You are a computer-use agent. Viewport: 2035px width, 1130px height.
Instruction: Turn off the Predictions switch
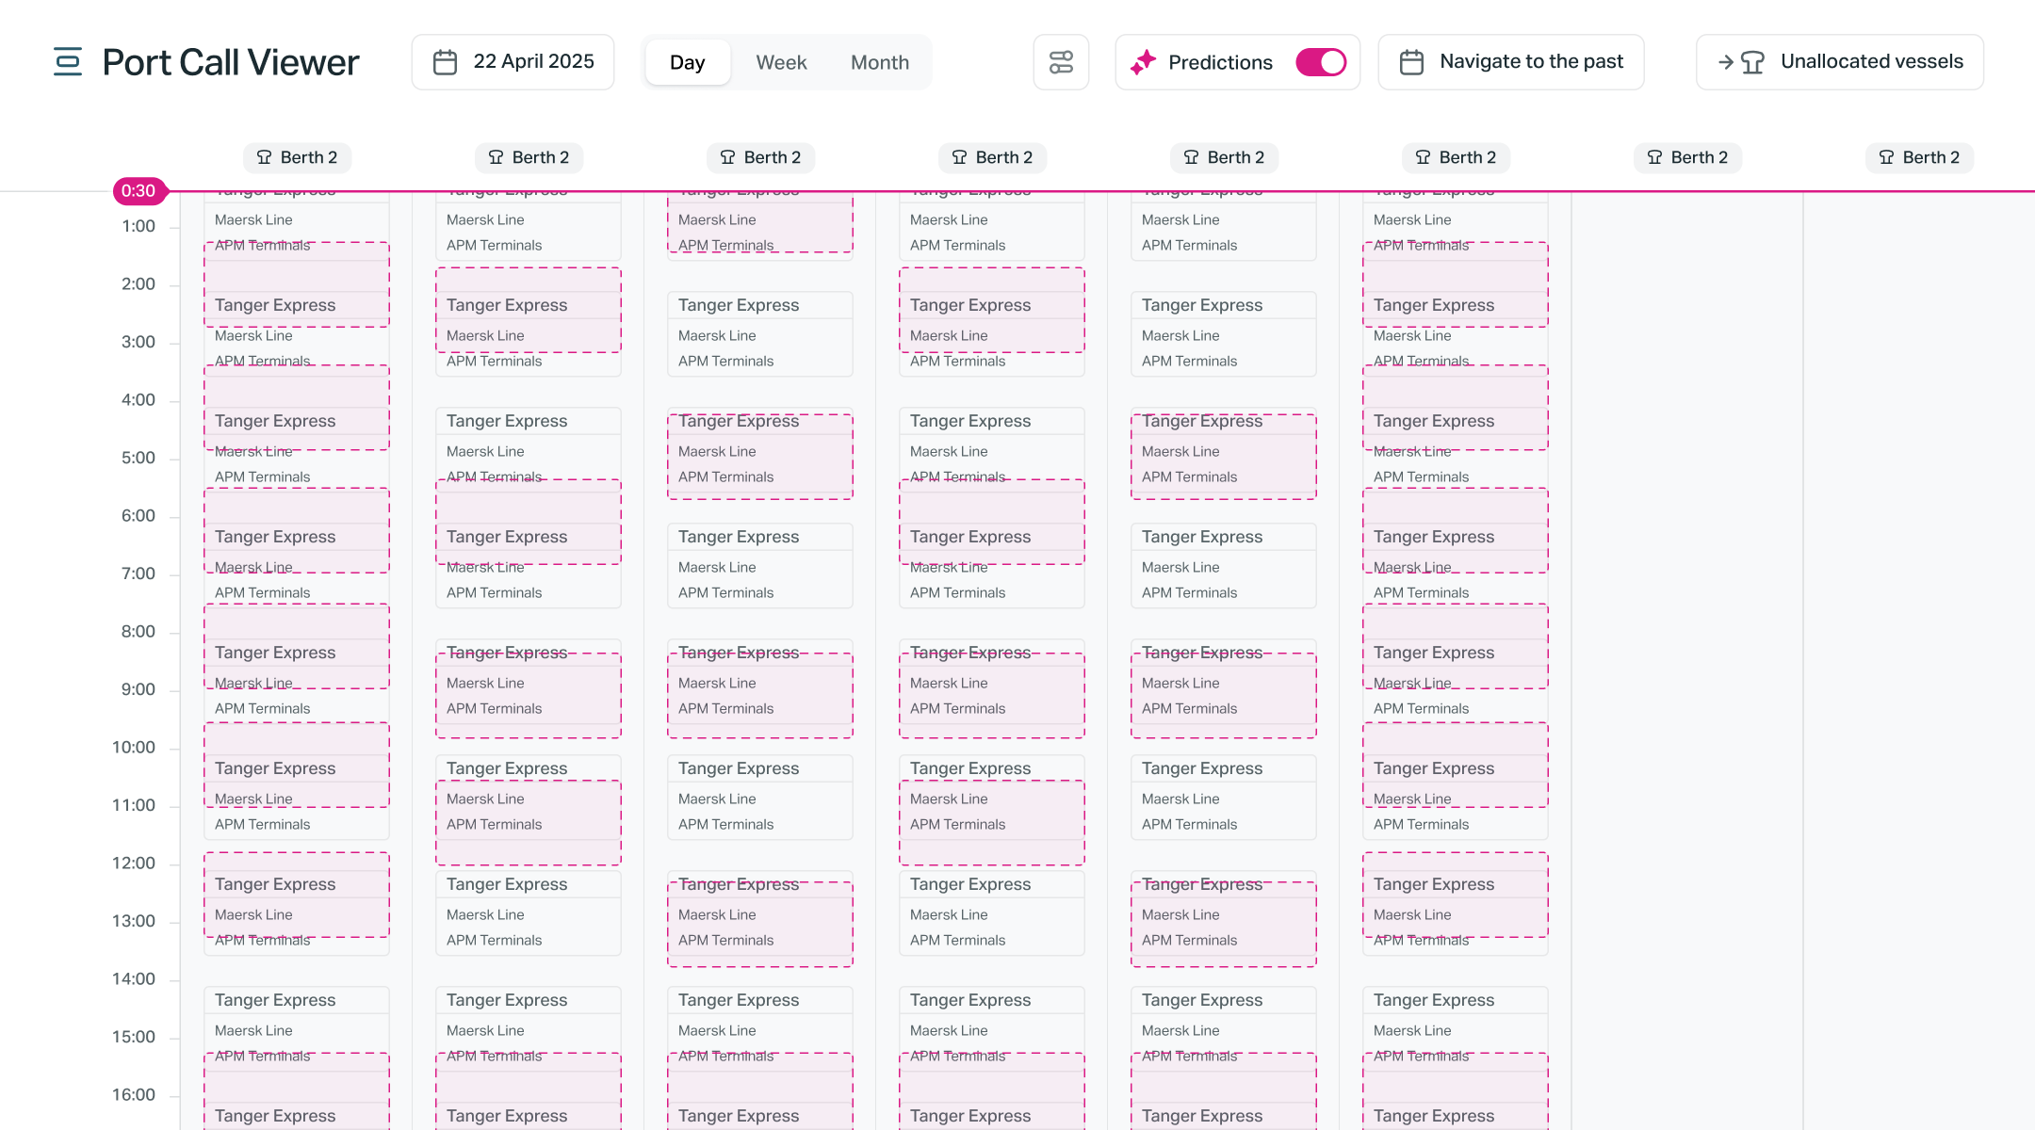click(1321, 62)
